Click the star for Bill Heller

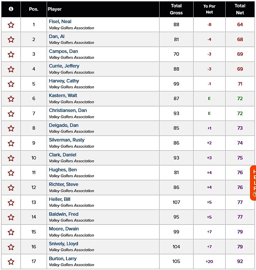[11, 202]
